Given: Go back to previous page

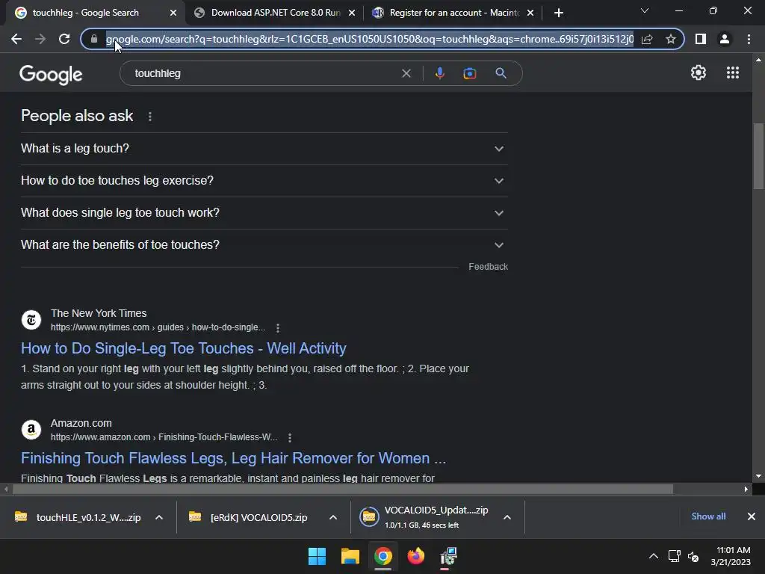Looking at the screenshot, I should tap(16, 39).
